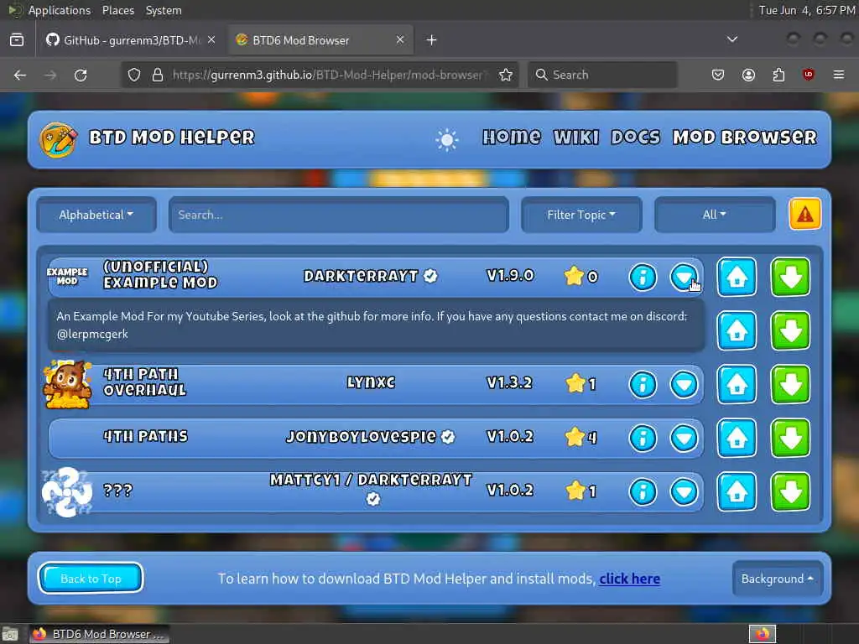Download 4th Path Overhaul mod
This screenshot has height=644, width=859.
(790, 384)
